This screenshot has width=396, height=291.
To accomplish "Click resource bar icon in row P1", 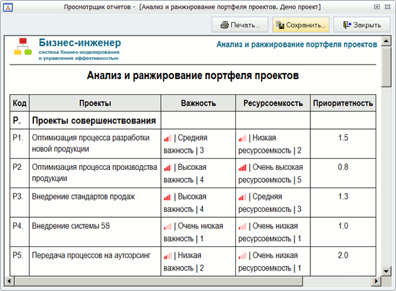I will click(242, 138).
